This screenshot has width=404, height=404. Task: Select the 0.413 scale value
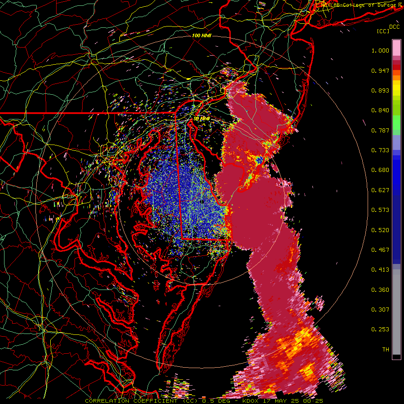[x=380, y=270]
